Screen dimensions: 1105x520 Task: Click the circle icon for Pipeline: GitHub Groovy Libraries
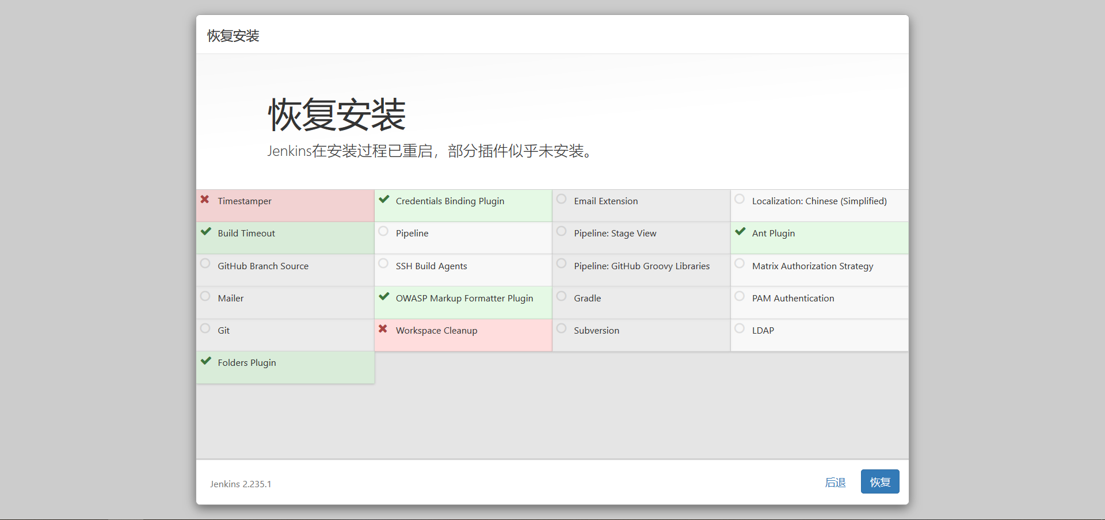click(561, 263)
